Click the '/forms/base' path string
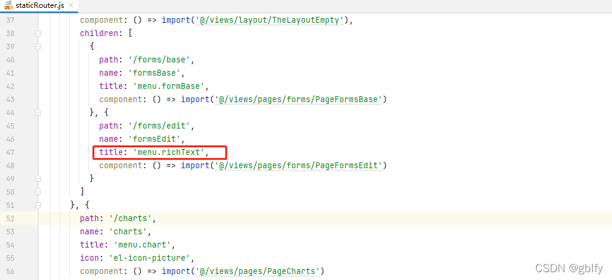 point(158,59)
